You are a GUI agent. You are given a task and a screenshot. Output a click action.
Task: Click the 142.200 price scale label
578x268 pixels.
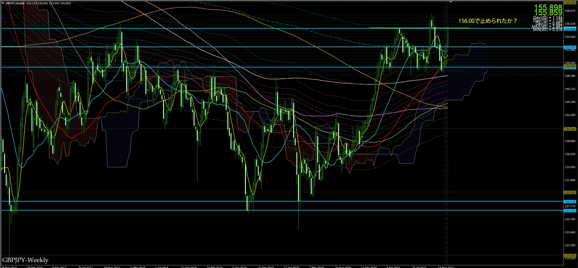pos(570,115)
